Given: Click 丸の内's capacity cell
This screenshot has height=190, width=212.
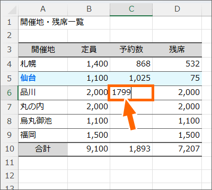Looking at the screenshot, I should point(89,107).
